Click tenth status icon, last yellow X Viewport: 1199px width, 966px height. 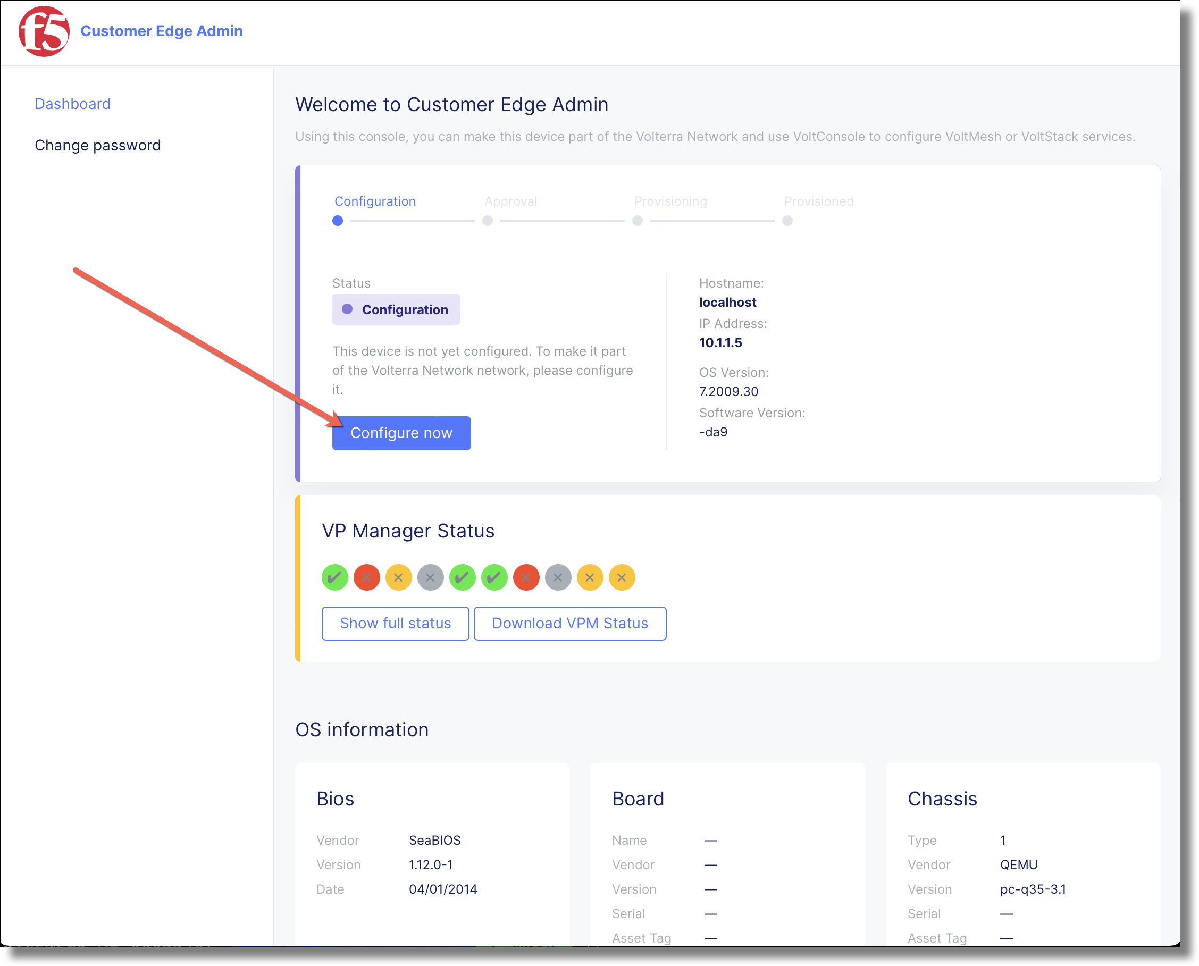[622, 577]
